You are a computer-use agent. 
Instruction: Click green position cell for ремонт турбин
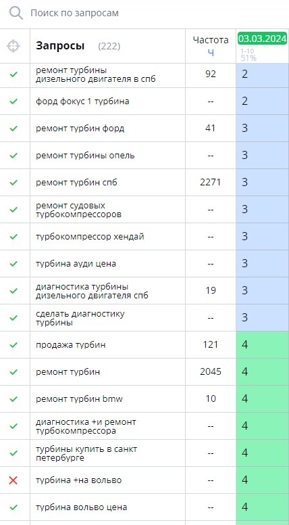[x=262, y=371]
